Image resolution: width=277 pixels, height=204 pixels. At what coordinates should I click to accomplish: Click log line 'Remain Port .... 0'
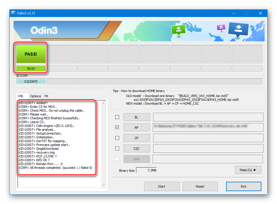tap(41, 164)
